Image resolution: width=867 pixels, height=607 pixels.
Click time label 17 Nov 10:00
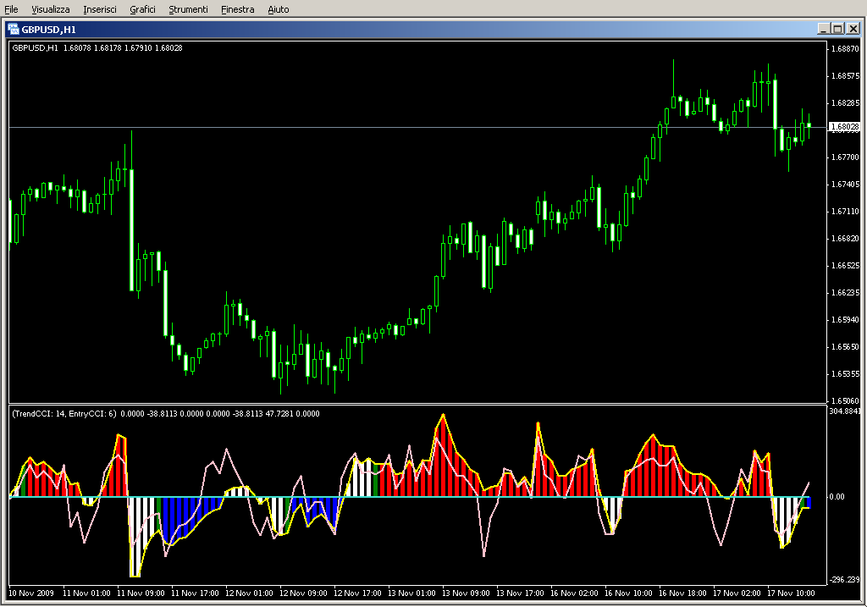(x=791, y=593)
